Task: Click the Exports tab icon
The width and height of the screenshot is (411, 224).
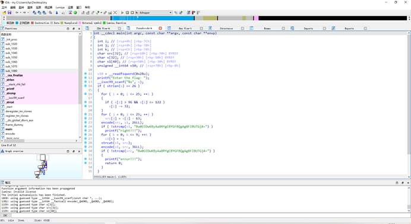Action: click(333, 28)
